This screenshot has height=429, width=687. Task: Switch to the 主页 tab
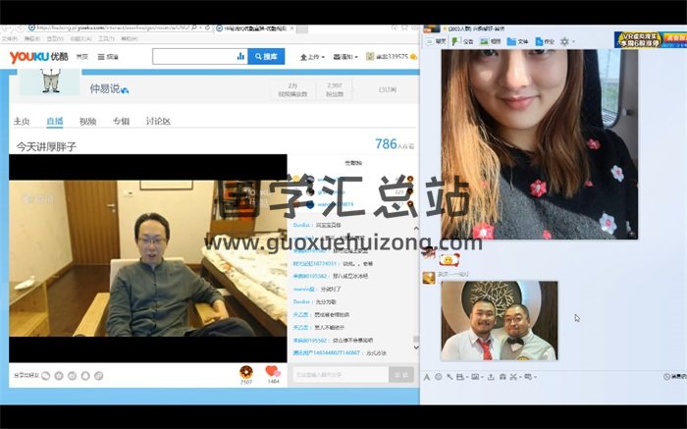click(x=22, y=121)
